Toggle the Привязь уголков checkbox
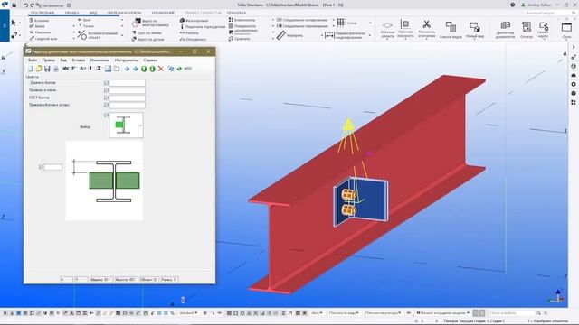This screenshot has height=325, width=579. pyautogui.click(x=107, y=90)
